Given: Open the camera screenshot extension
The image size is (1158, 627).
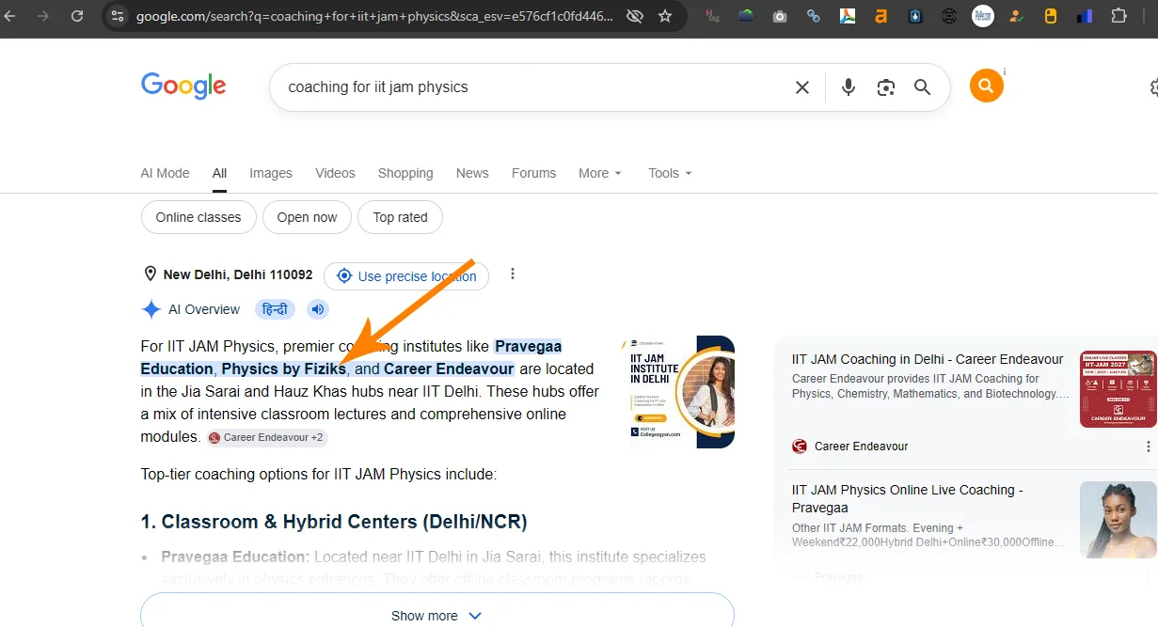Looking at the screenshot, I should [780, 16].
